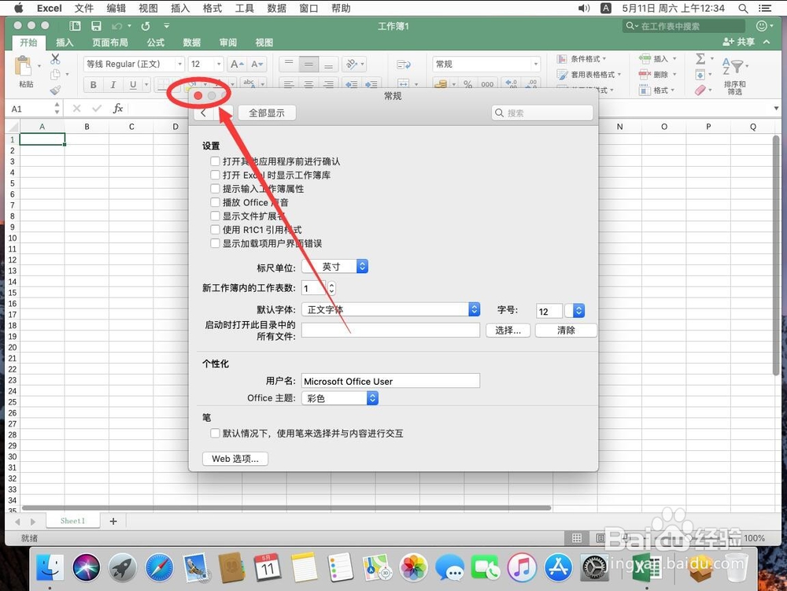Open Safari from the Dock
The image size is (787, 591).
pos(159,567)
